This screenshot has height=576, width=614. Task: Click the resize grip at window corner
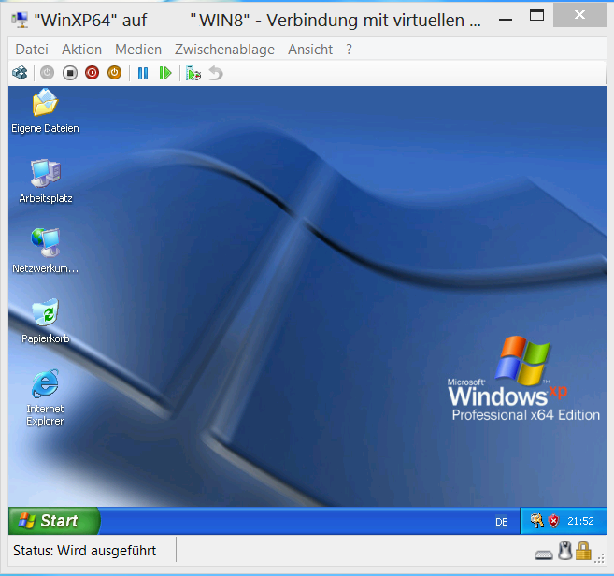[x=599, y=559]
